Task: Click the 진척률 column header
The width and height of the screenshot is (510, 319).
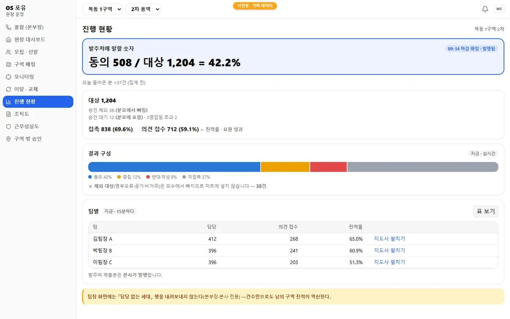Action: (x=356, y=227)
